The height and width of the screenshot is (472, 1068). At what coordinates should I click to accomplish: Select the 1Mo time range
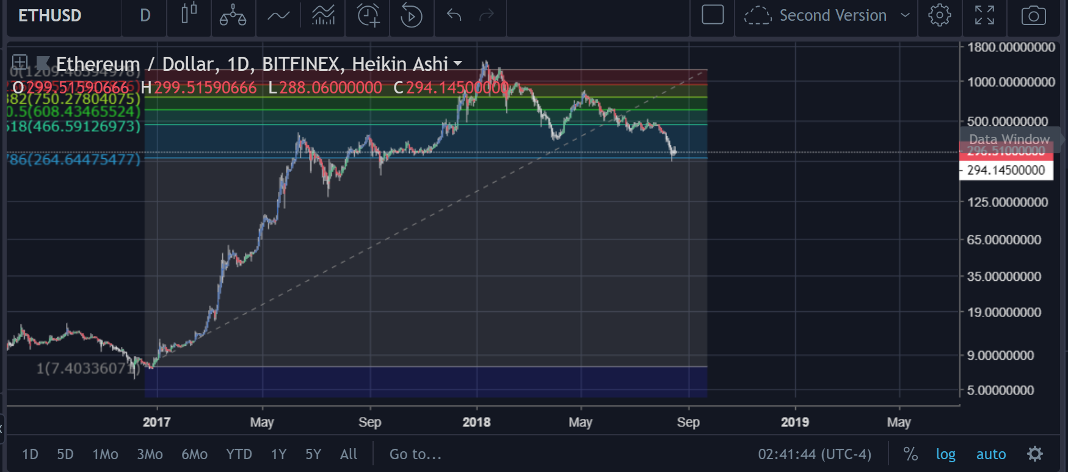tap(105, 454)
